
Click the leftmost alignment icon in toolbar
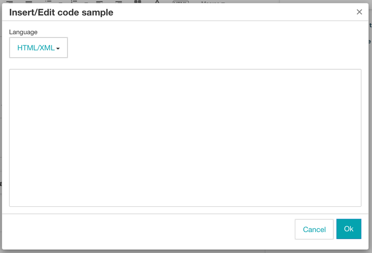[10, 2]
